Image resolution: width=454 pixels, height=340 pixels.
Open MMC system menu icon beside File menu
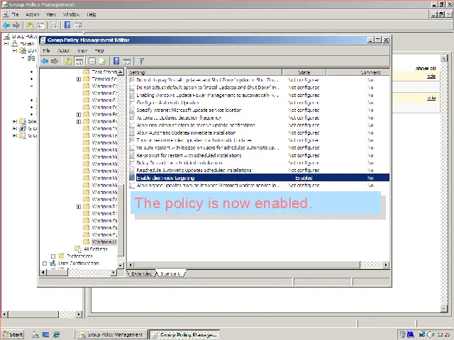pos(6,14)
